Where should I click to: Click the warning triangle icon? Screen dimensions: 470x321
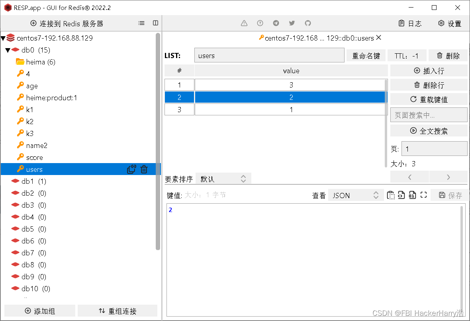pyautogui.click(x=244, y=23)
